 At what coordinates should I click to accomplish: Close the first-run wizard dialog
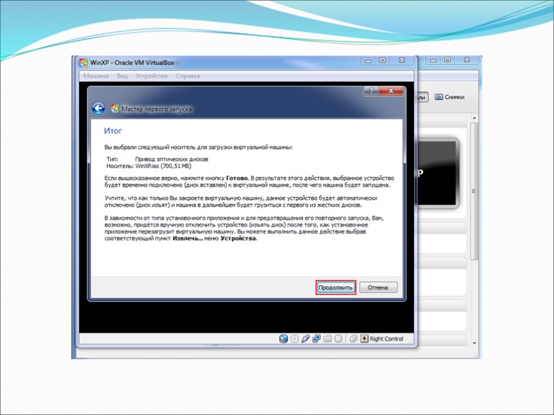[x=391, y=91]
